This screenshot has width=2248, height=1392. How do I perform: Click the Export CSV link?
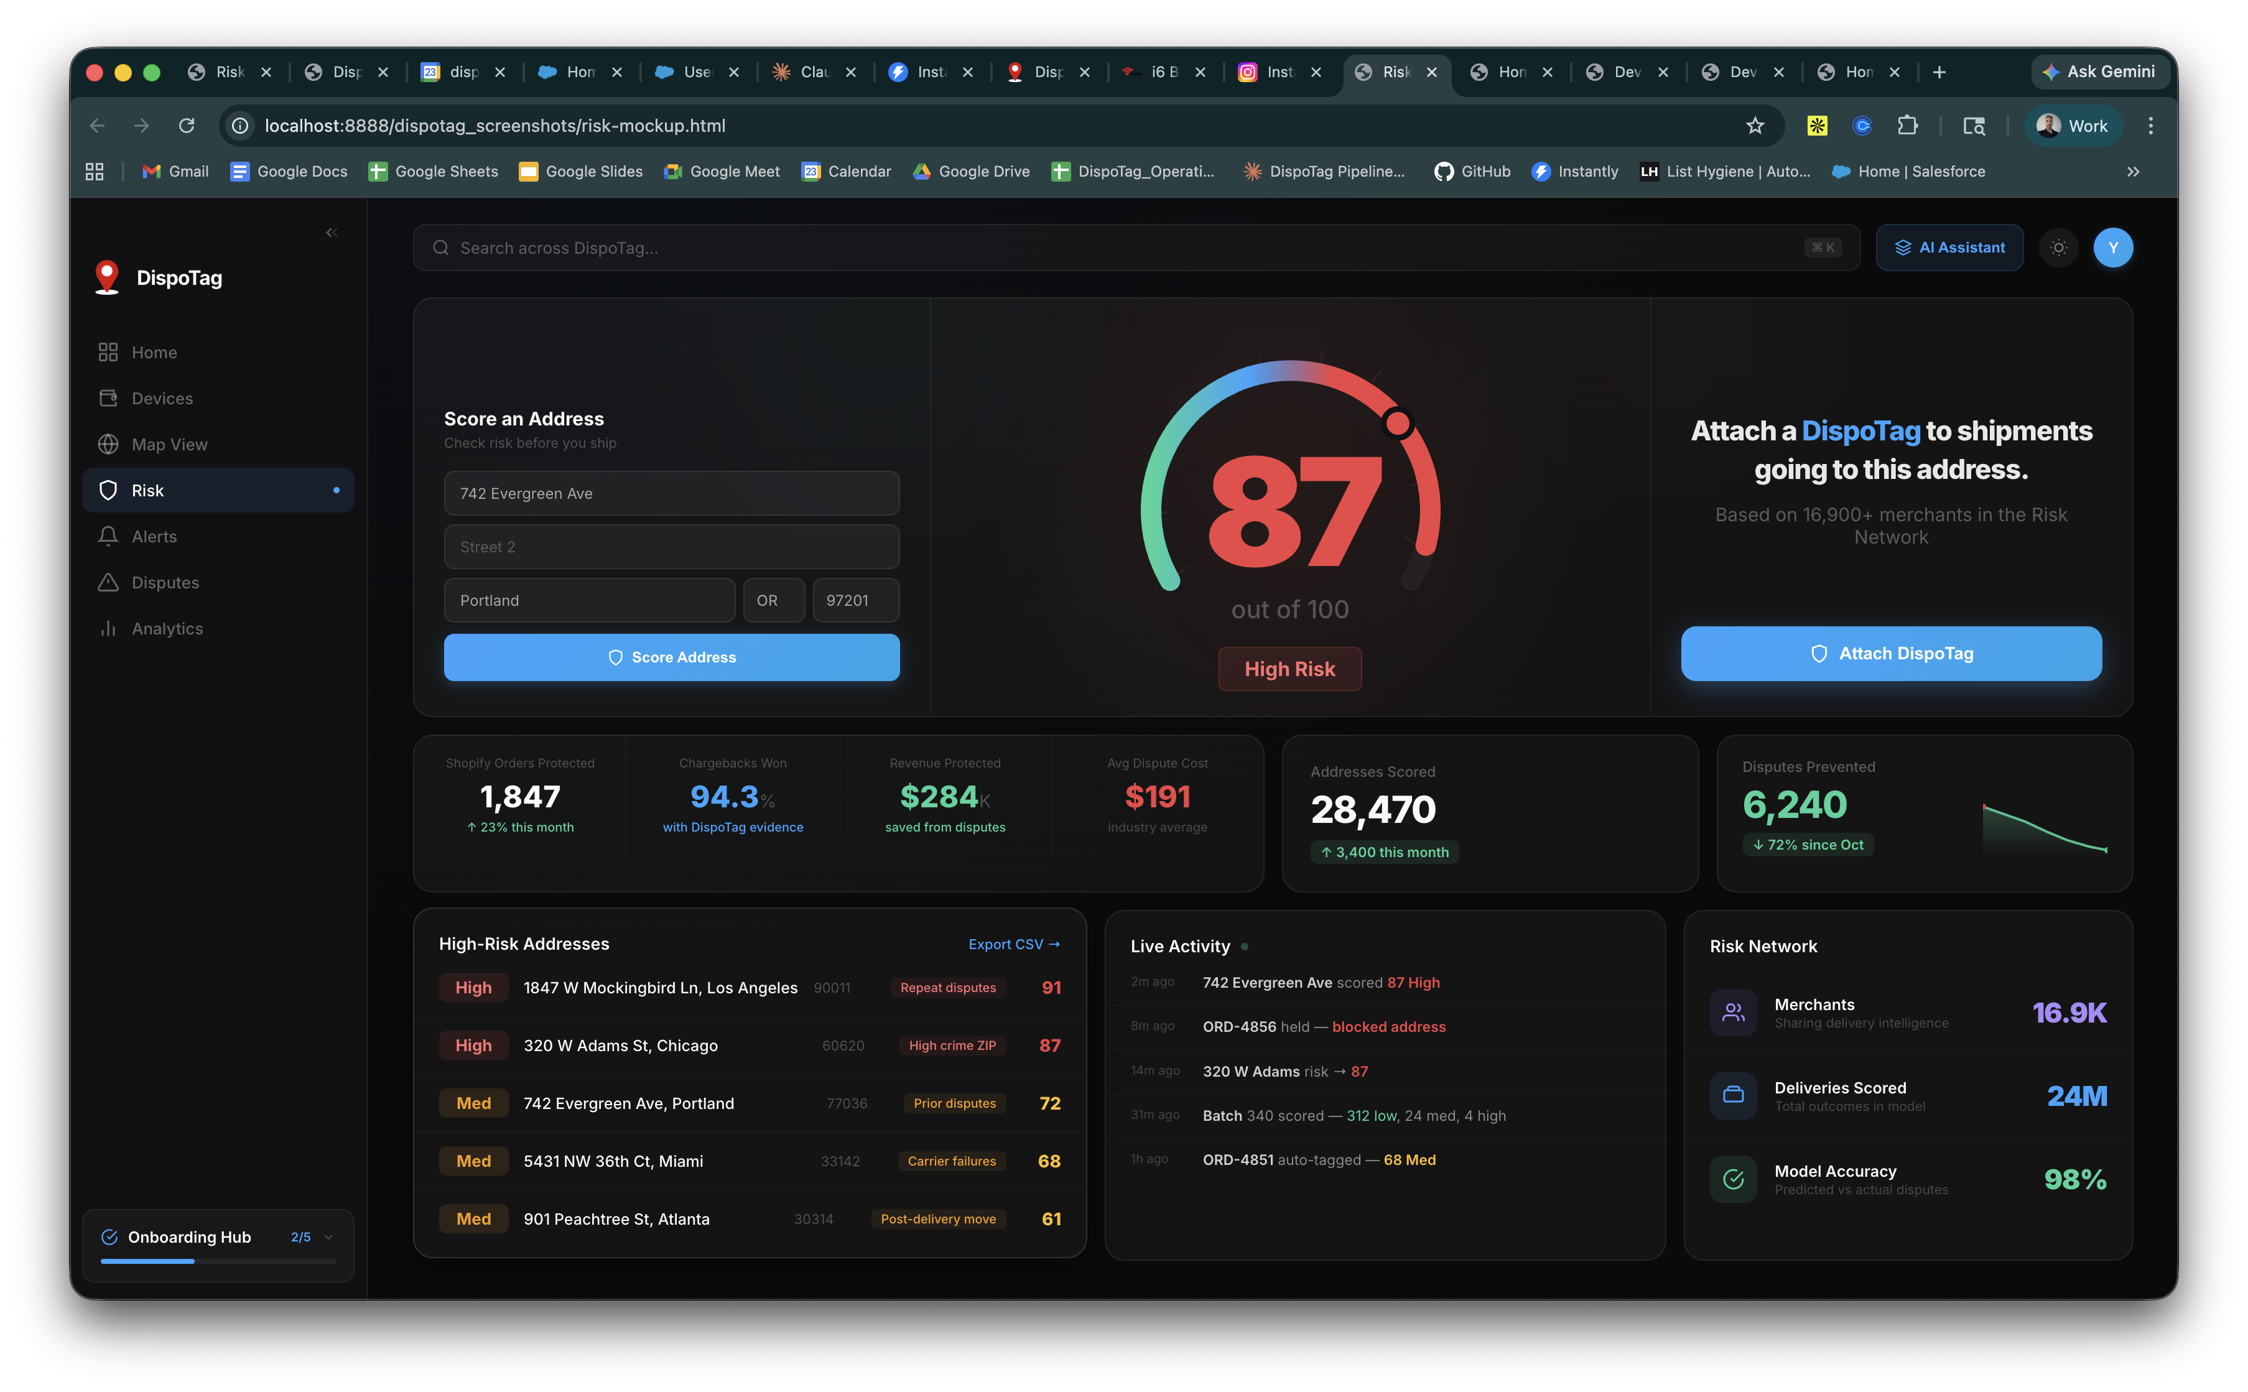coord(1013,945)
